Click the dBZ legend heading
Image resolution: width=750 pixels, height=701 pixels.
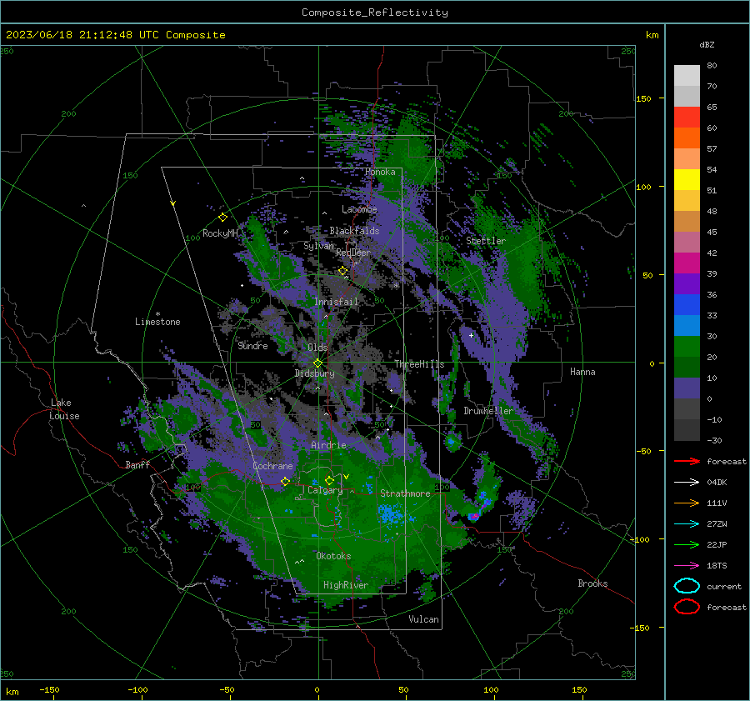tap(707, 44)
